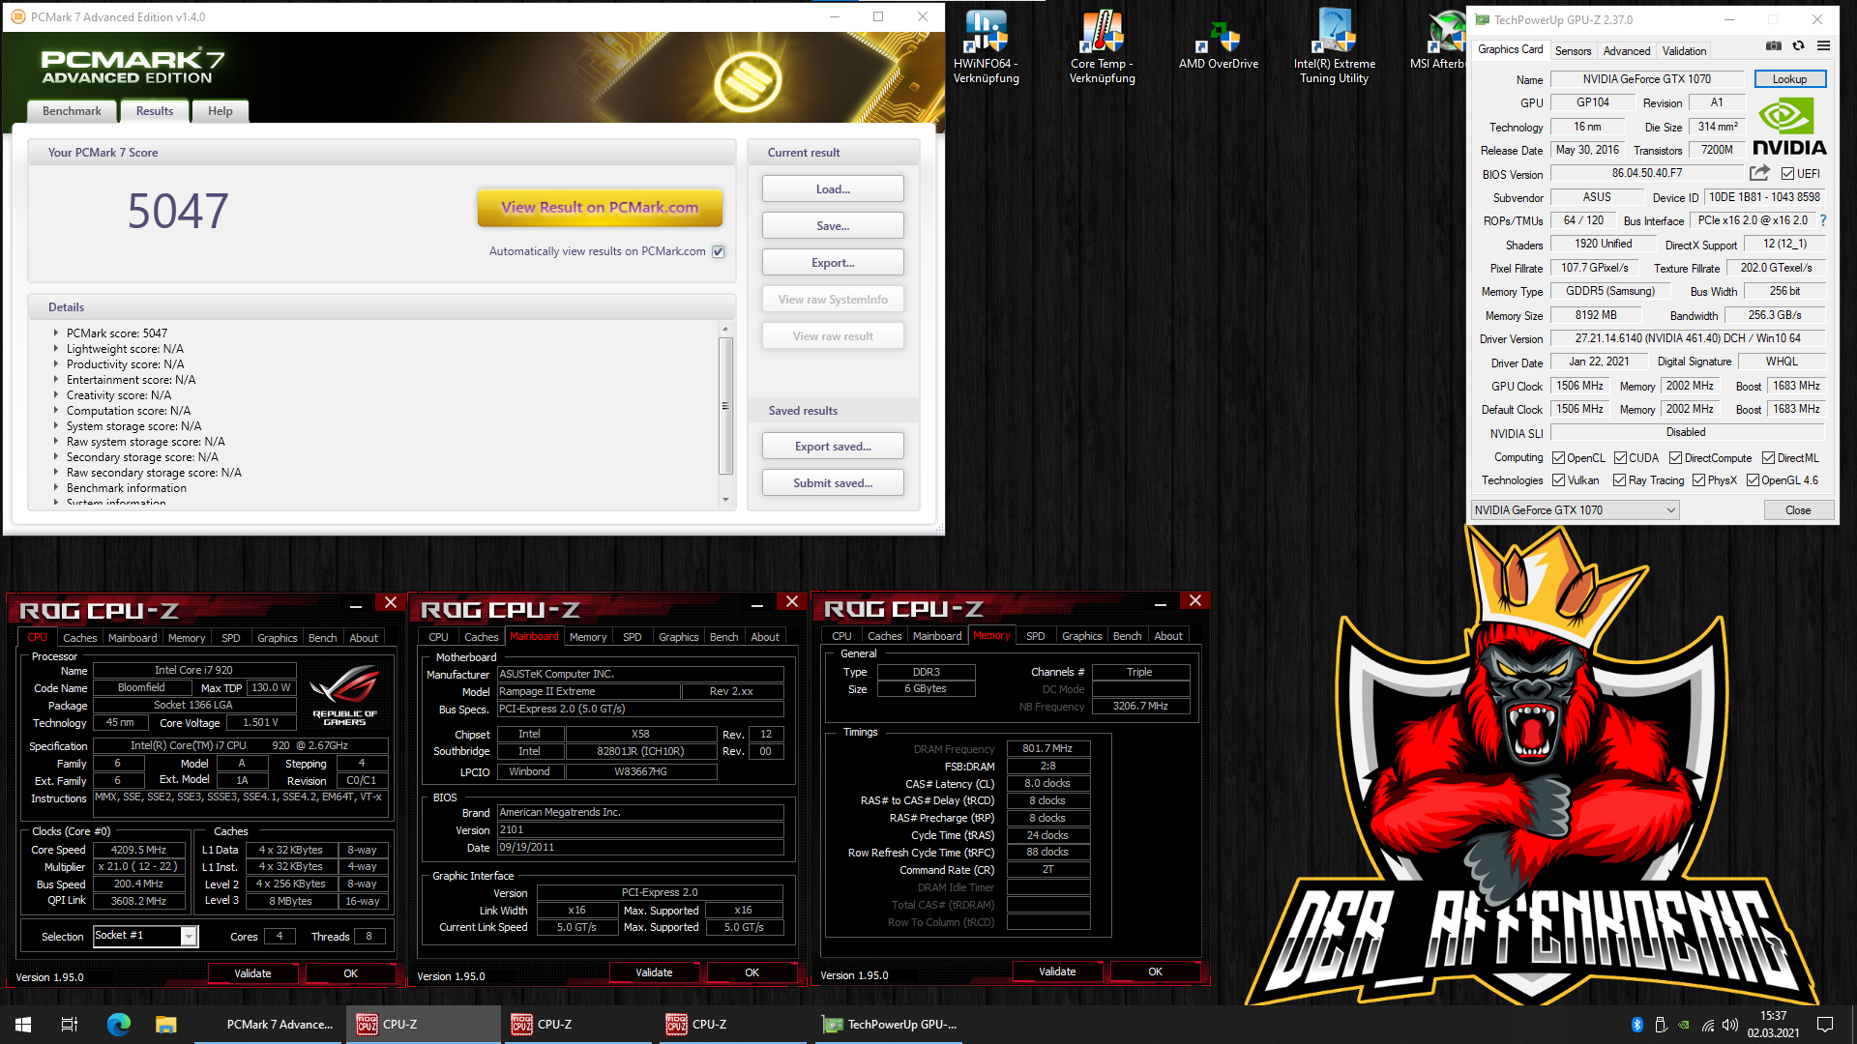Open Intel Extreme Tuning Utility shortcut
Screen dimensions: 1857x1044
(x=1334, y=46)
